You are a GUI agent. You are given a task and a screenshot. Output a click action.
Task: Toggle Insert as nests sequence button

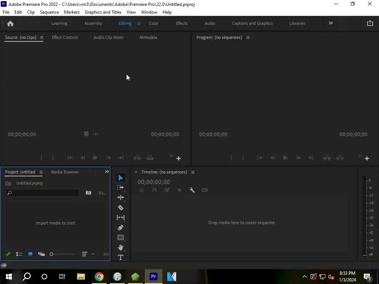coord(142,190)
